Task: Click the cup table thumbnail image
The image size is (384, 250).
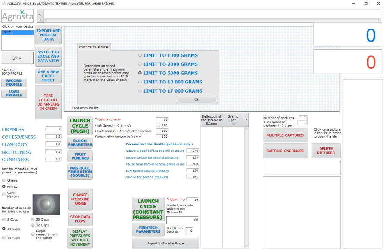Action: coord(46,204)
